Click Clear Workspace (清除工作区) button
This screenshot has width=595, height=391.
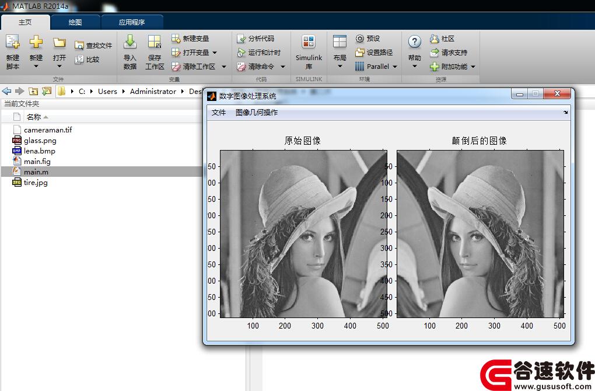[193, 67]
